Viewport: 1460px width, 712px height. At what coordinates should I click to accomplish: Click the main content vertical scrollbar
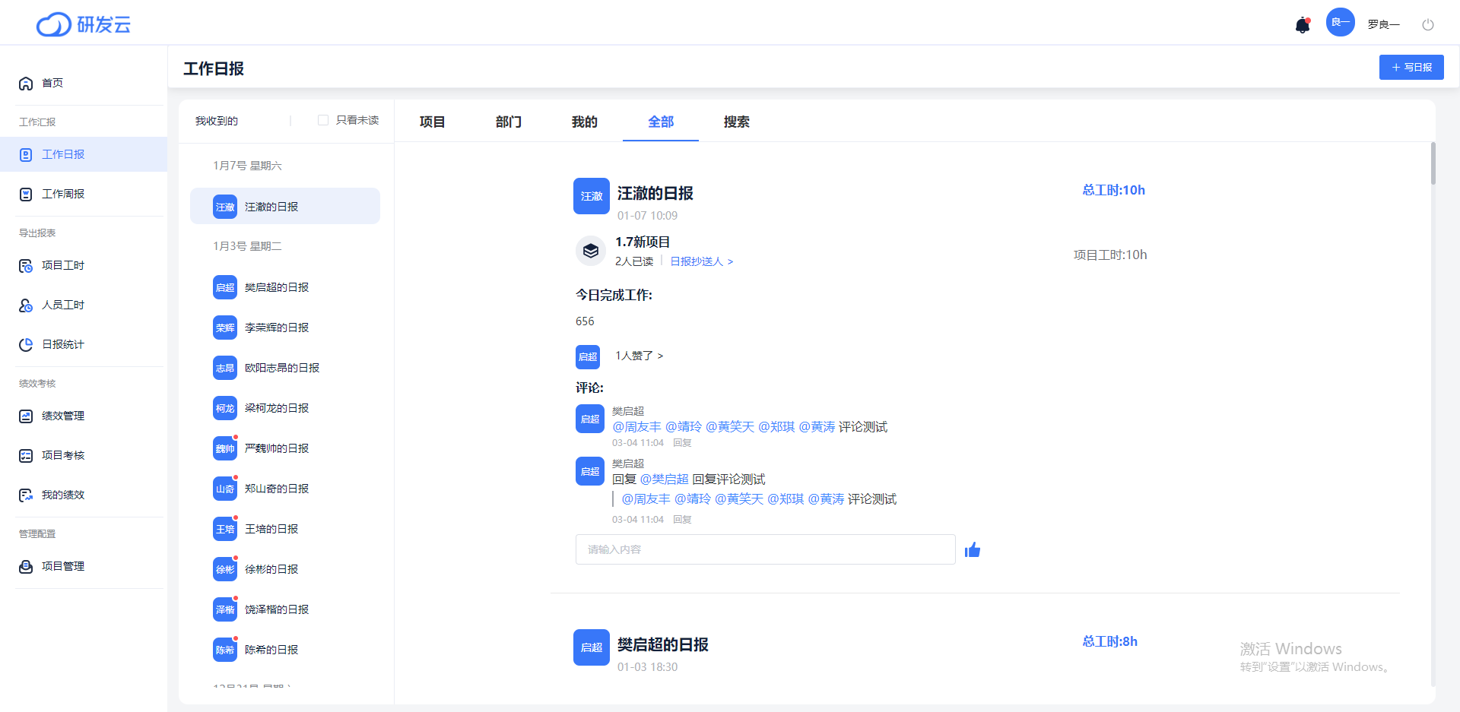(1433, 163)
